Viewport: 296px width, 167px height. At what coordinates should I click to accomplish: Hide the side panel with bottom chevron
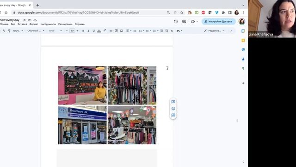click(243, 162)
